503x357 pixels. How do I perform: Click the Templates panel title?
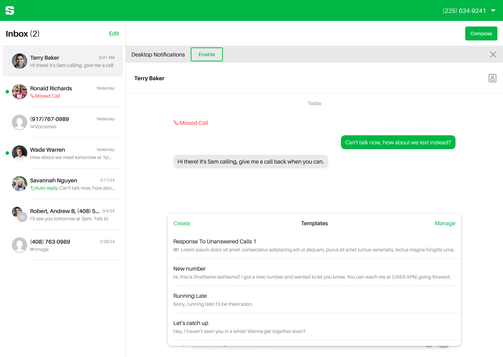[314, 223]
